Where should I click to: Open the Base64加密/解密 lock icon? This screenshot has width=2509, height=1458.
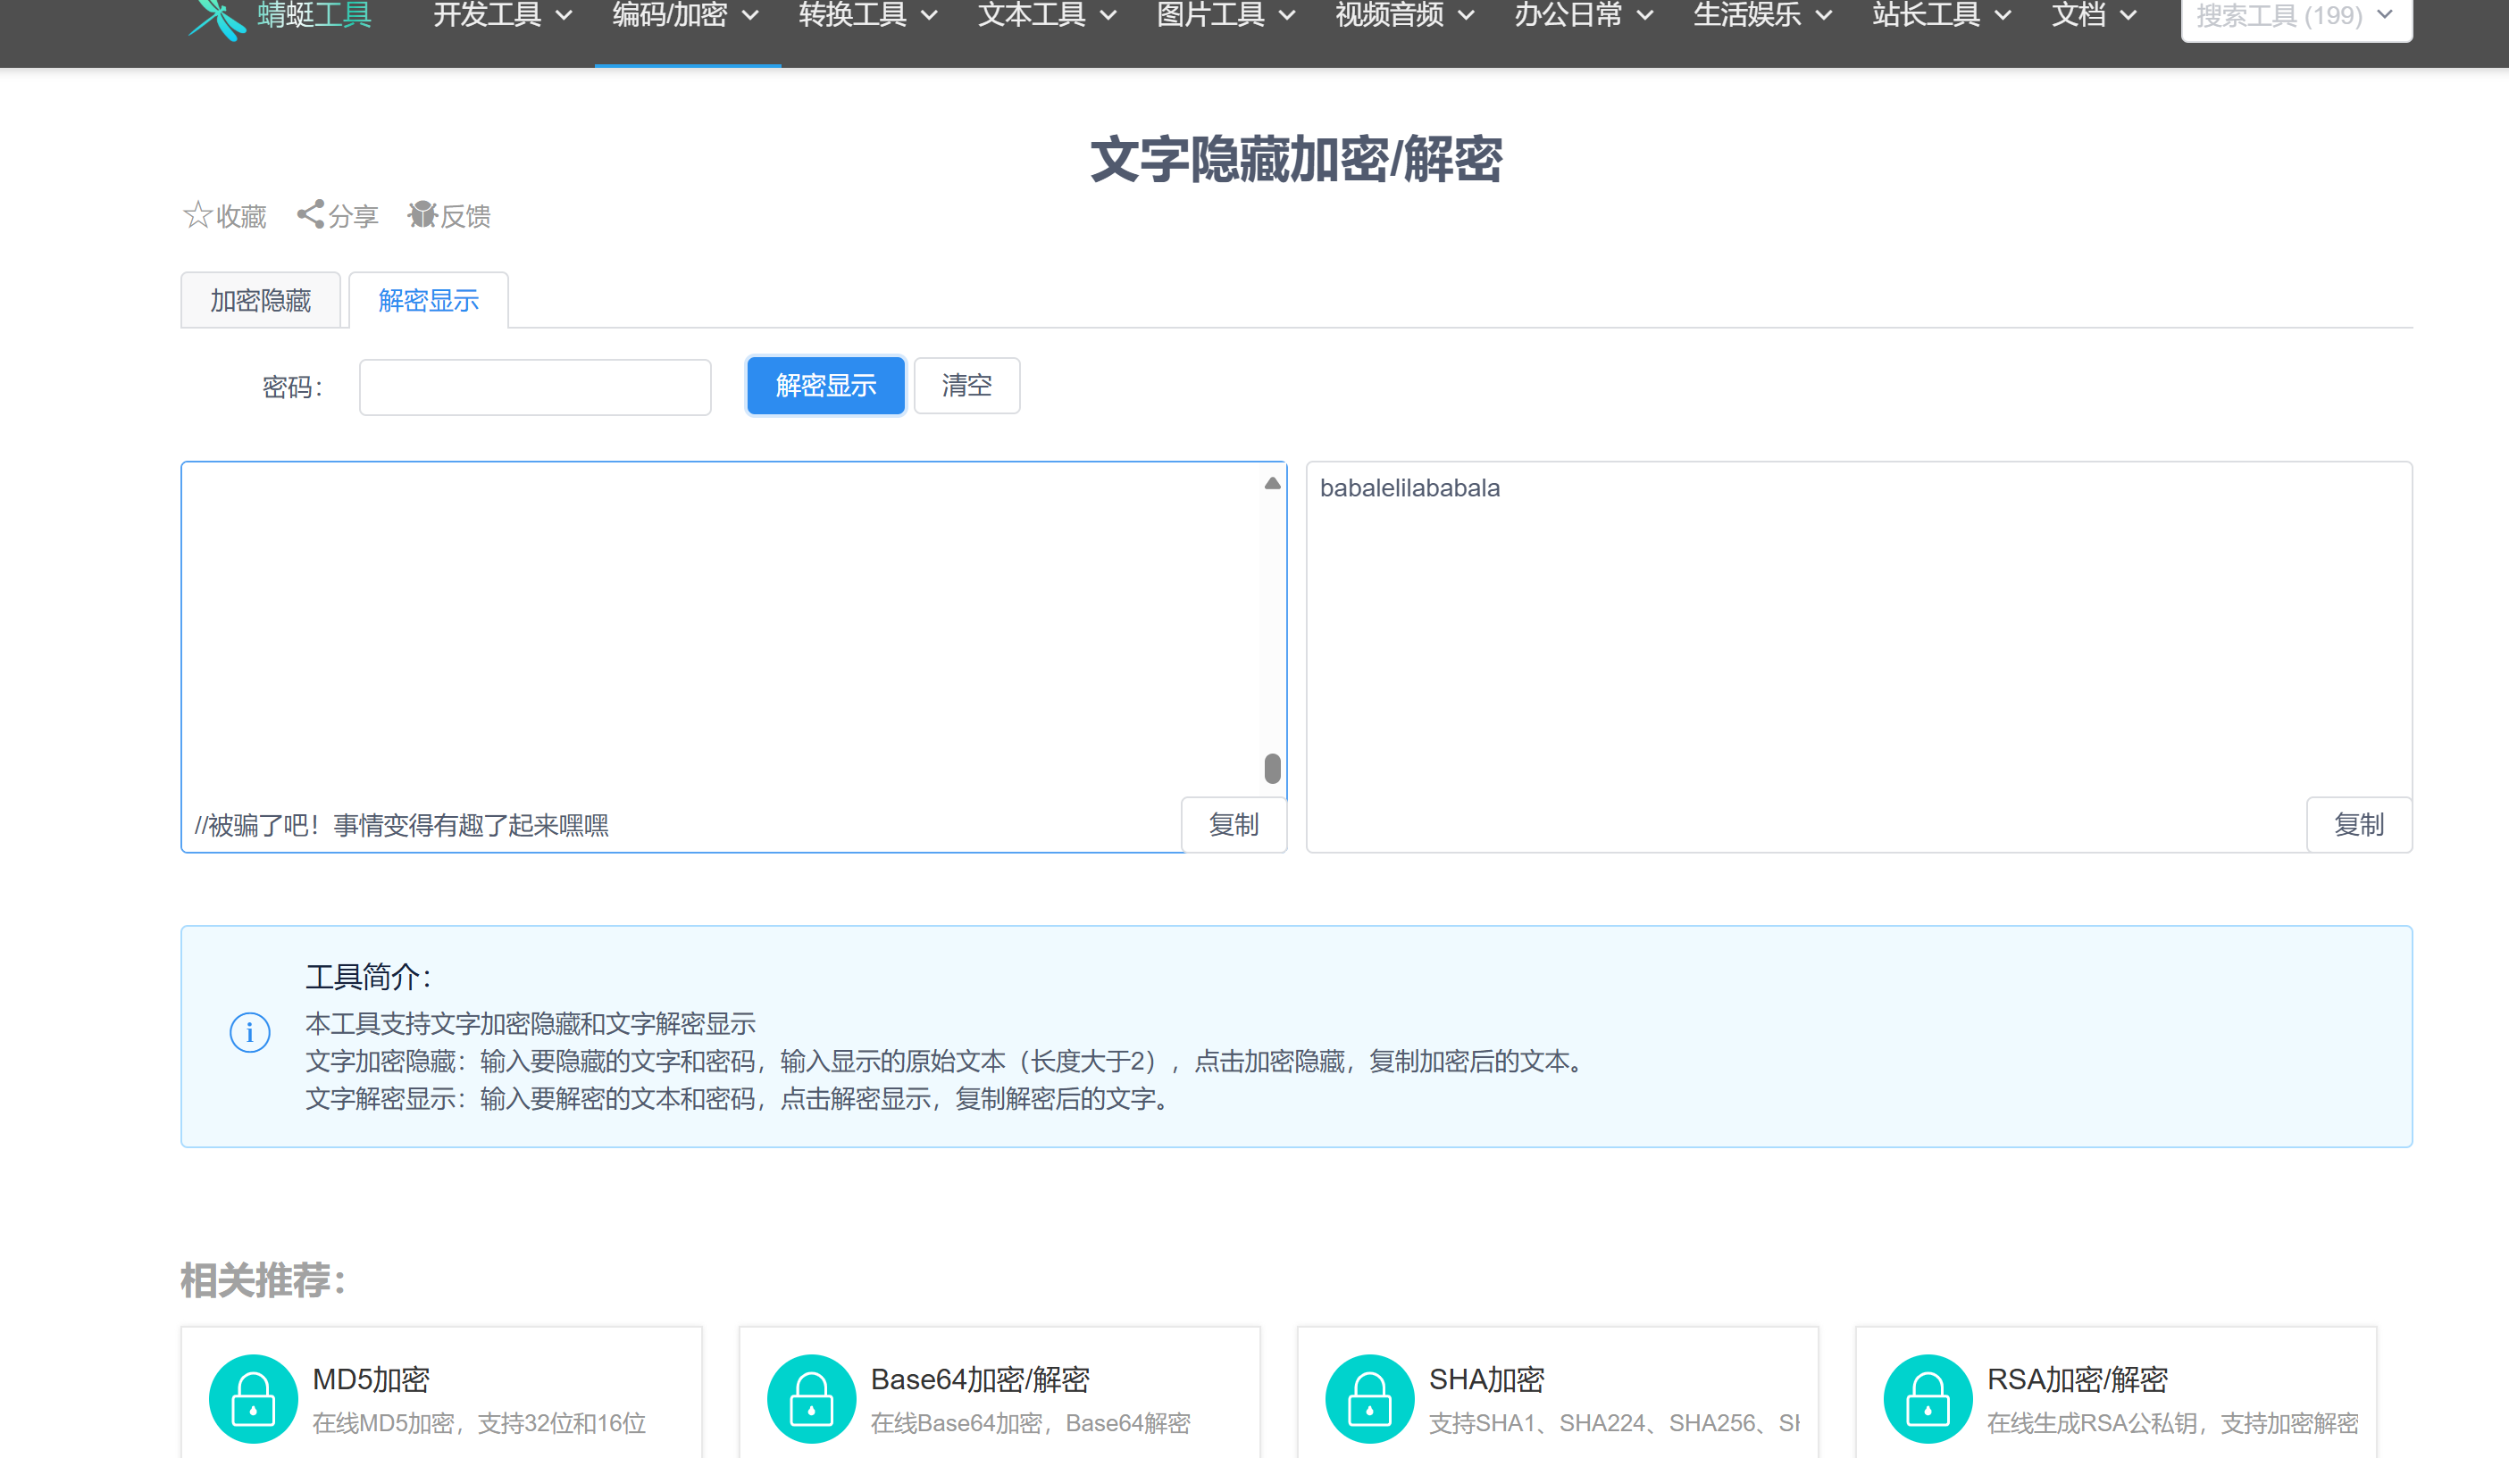point(811,1398)
